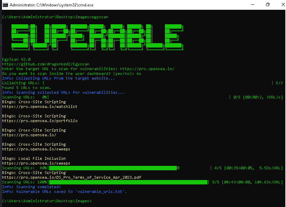Click the 'egyscan' command on the first prompt line

100,17
